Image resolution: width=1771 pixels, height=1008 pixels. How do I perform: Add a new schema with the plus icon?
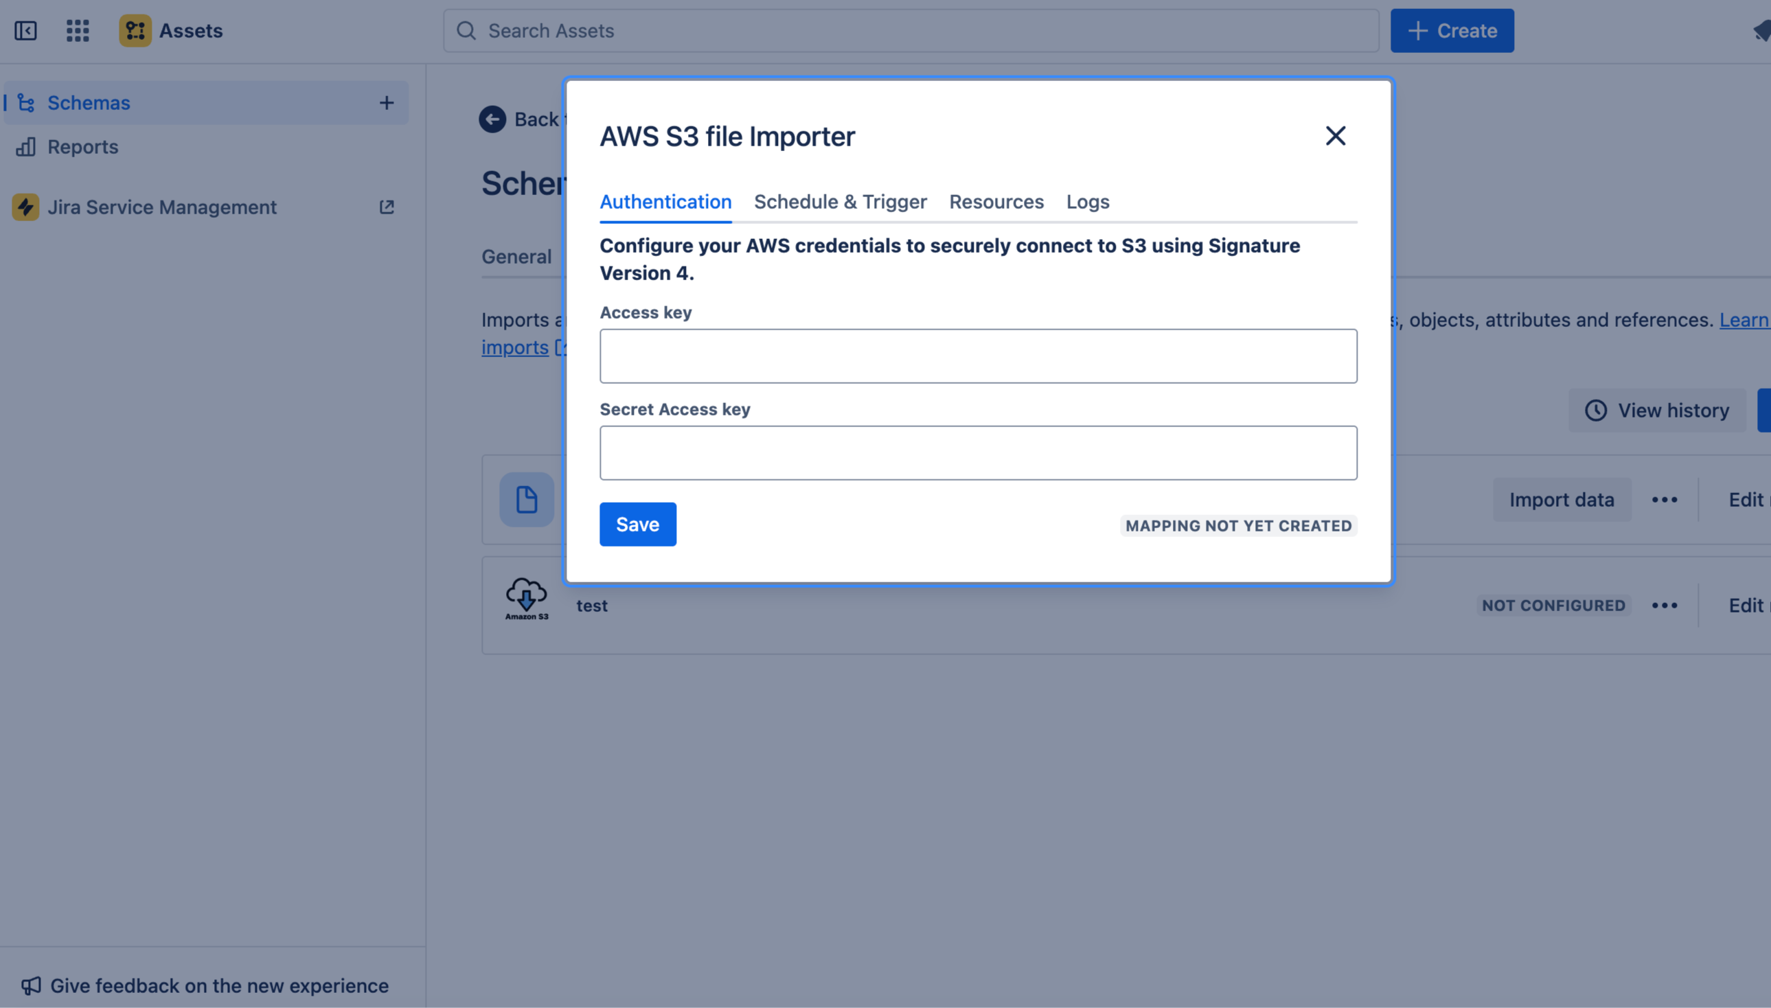click(387, 102)
